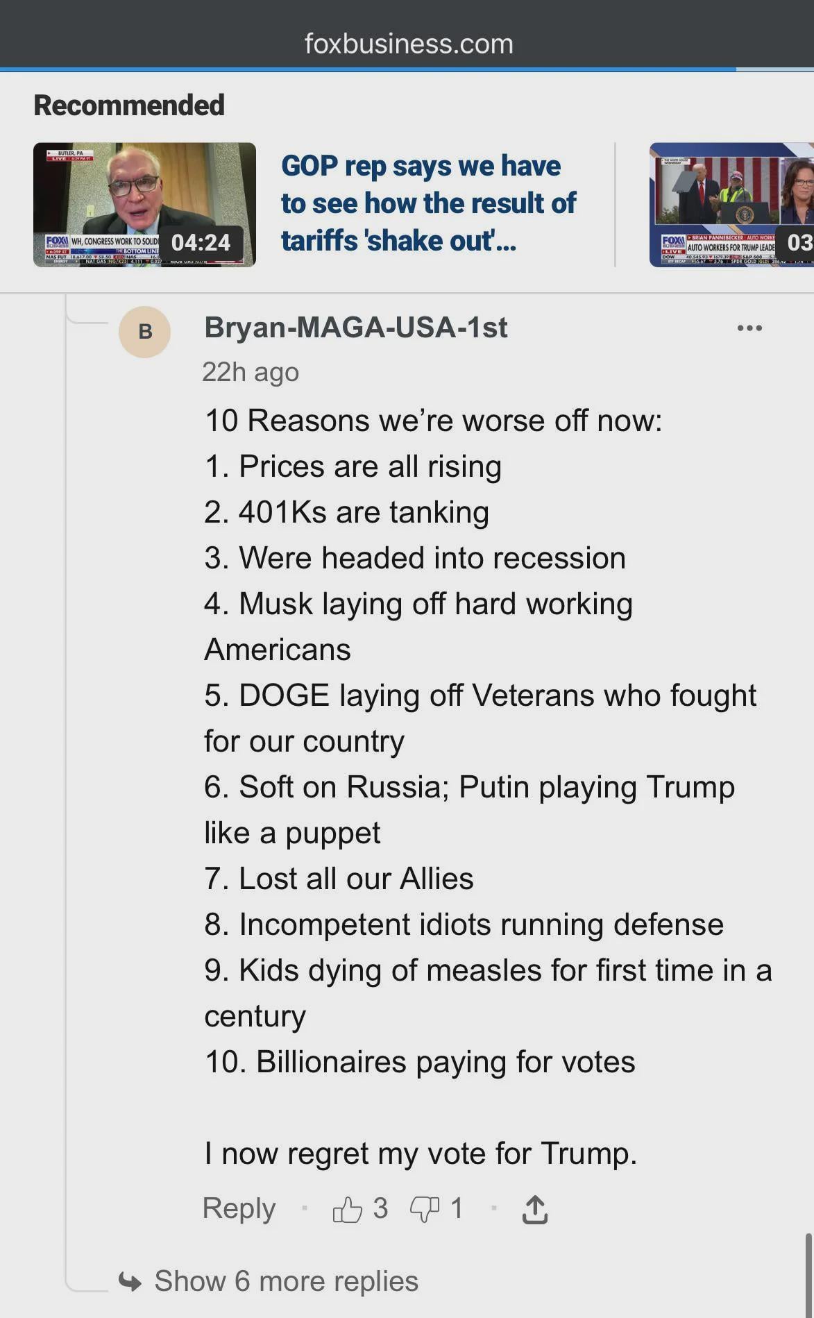The height and width of the screenshot is (1318, 814).
Task: Click the Recommended section heading
Action: coord(129,105)
